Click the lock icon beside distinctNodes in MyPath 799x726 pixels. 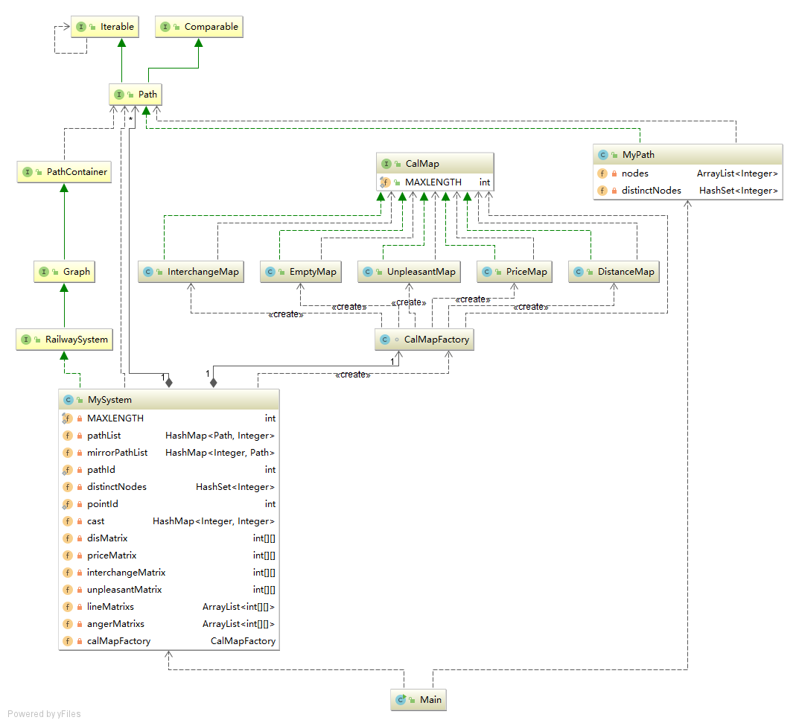click(x=614, y=191)
